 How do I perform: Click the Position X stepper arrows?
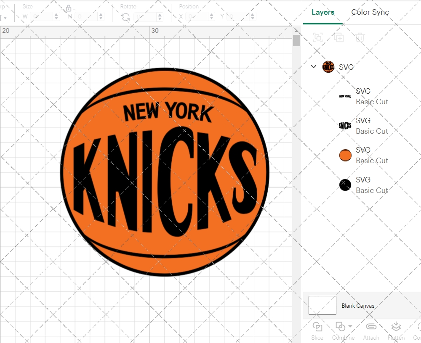tap(212, 17)
